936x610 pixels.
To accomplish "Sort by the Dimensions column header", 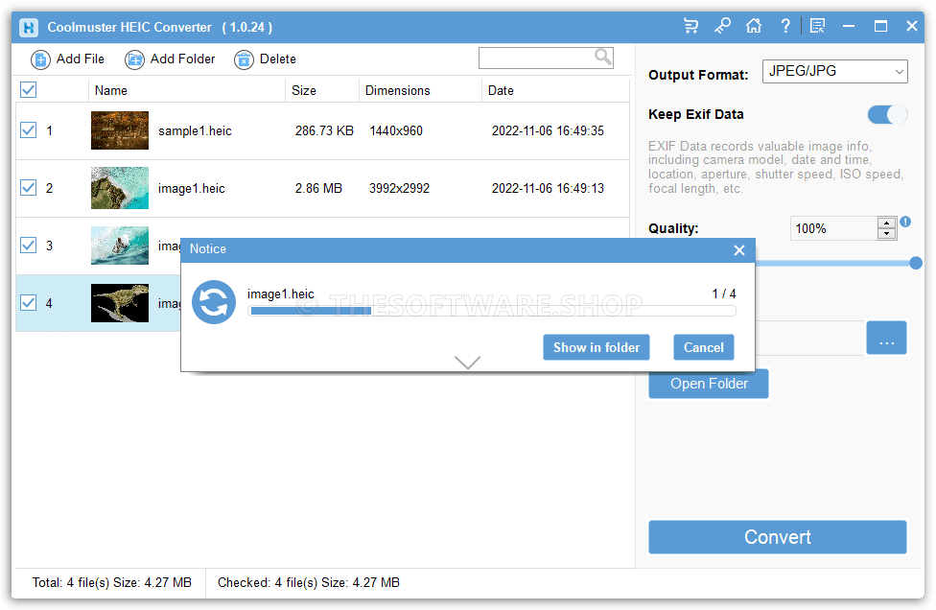I will (x=420, y=90).
